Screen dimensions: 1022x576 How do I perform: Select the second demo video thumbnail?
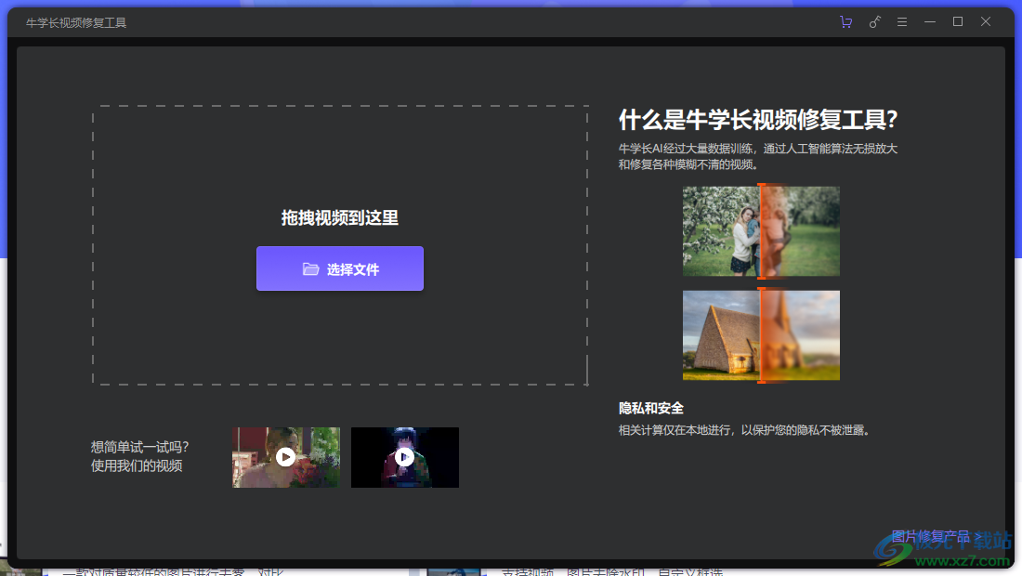pos(404,457)
